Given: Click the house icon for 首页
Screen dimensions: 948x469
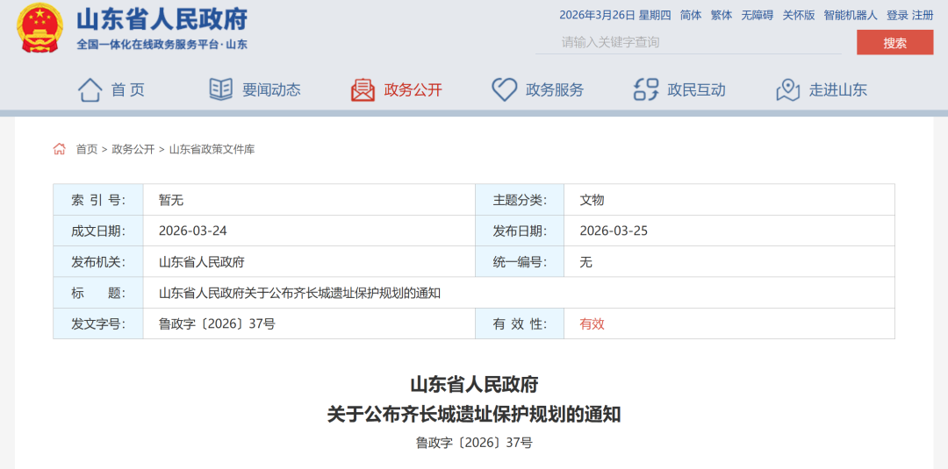Looking at the screenshot, I should click(x=90, y=89).
